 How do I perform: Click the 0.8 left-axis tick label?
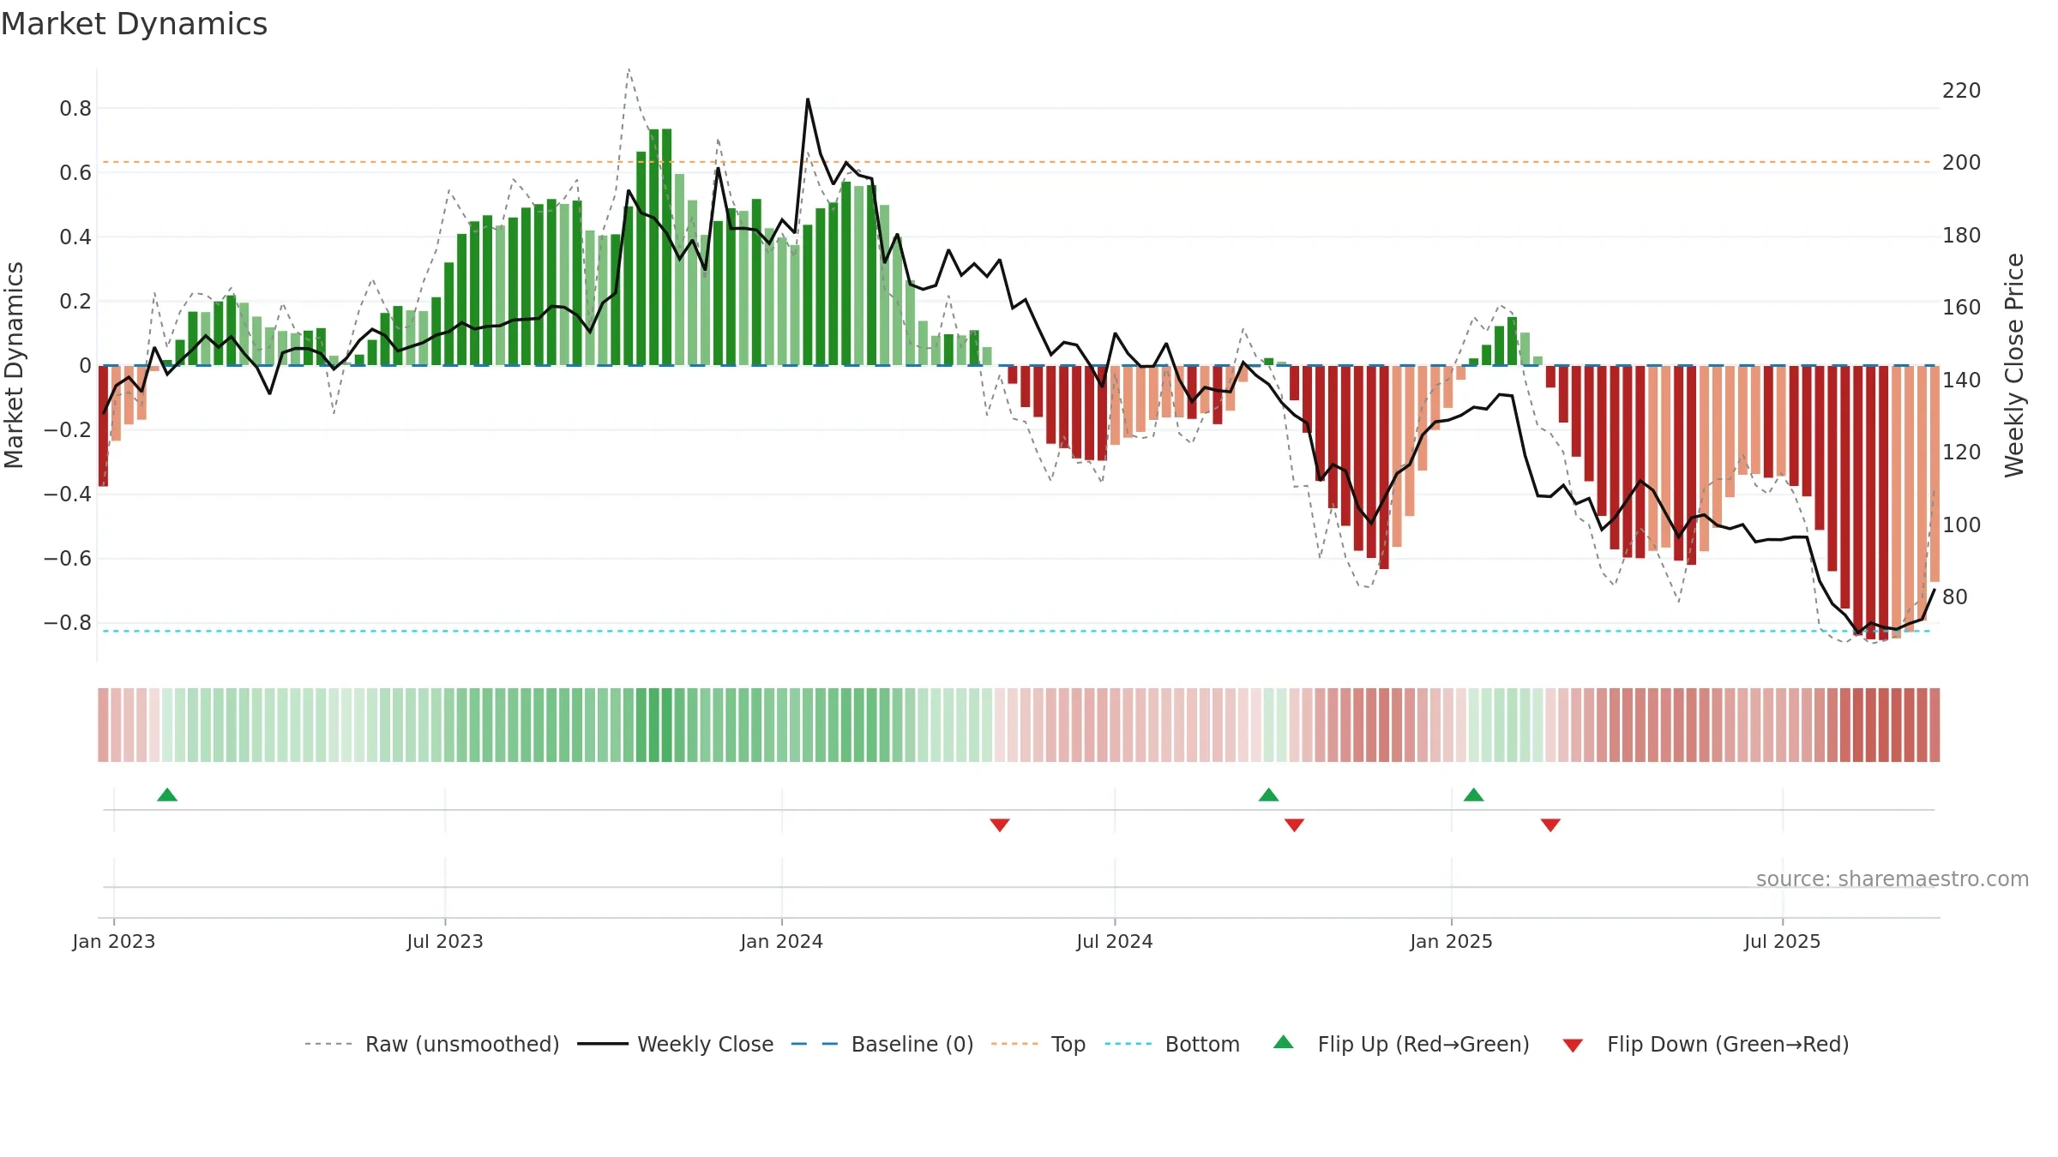75,109
